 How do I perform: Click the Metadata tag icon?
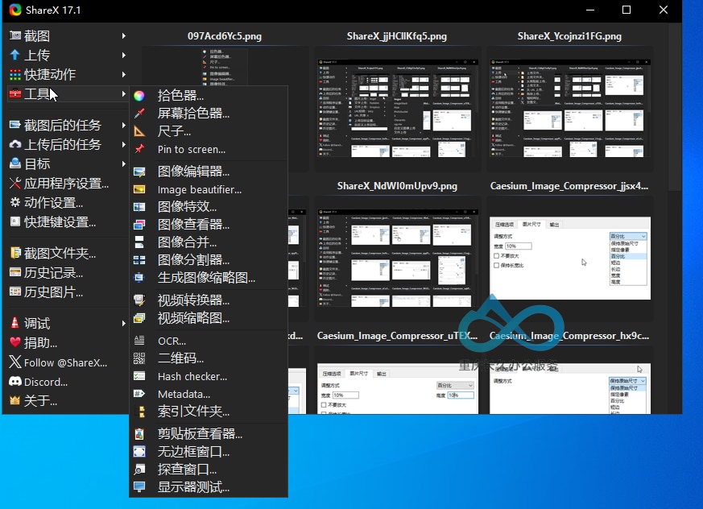pyautogui.click(x=139, y=394)
